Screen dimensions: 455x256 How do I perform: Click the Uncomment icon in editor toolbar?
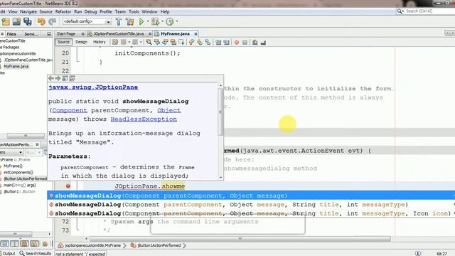[263, 43]
